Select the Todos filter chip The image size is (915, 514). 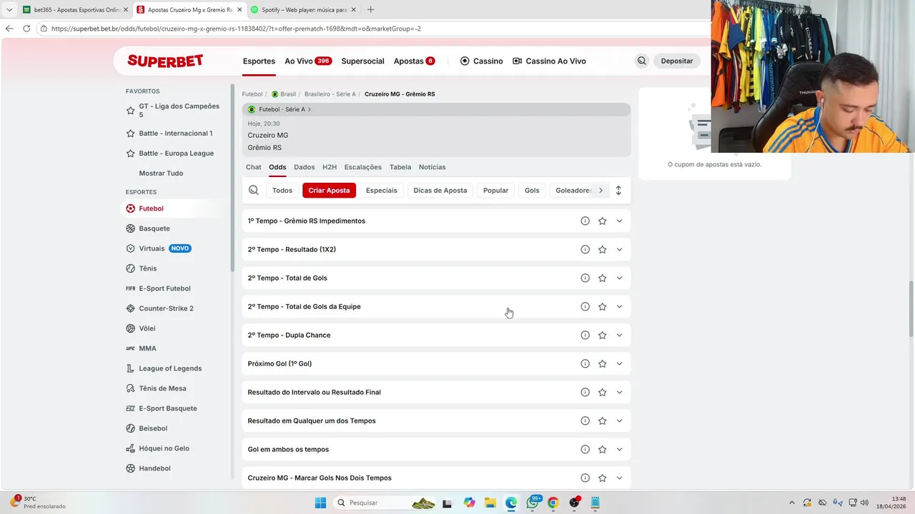click(x=282, y=190)
